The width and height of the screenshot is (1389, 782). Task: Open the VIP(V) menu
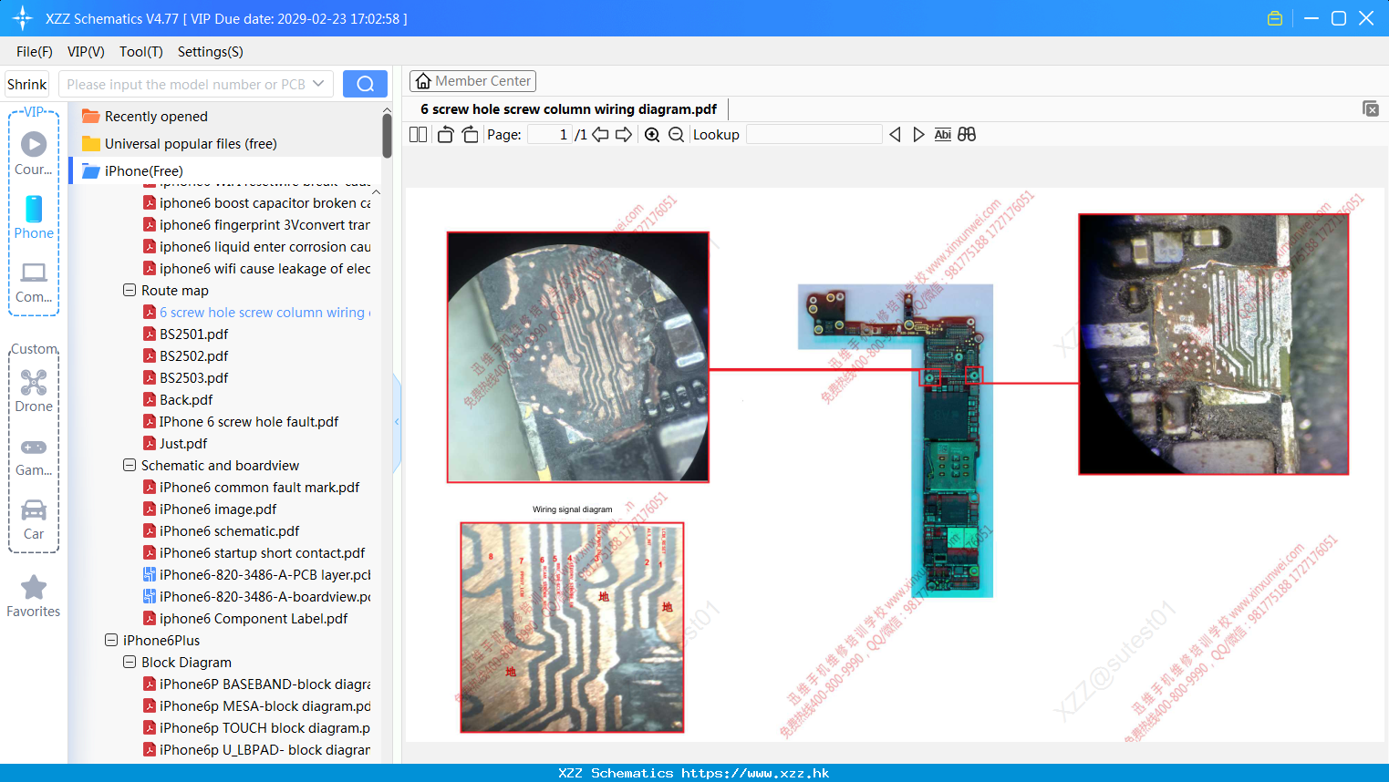pos(86,52)
